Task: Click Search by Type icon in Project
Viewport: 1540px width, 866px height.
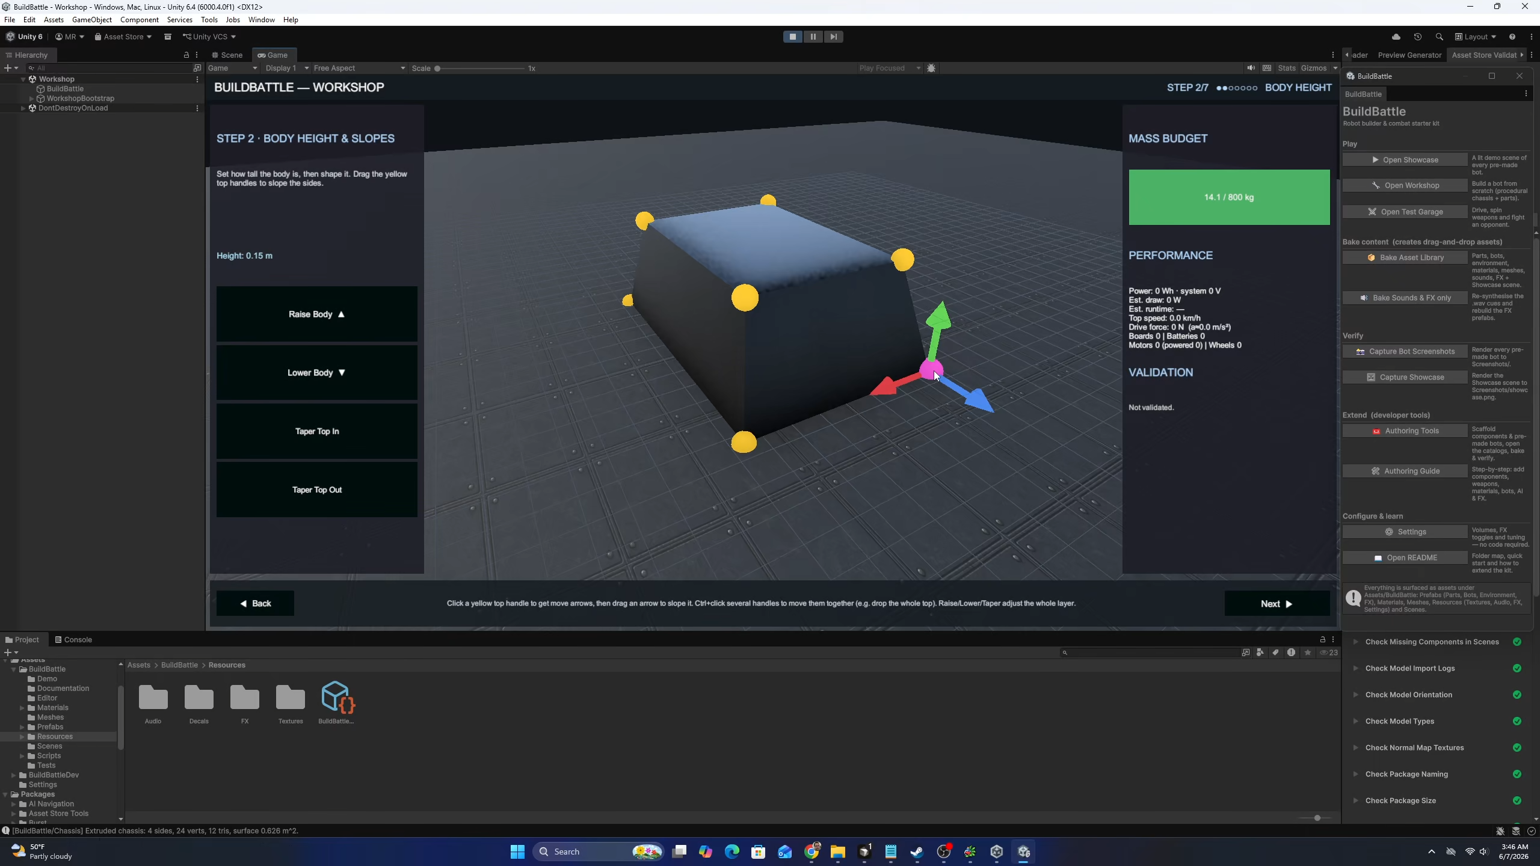Action: pyautogui.click(x=1260, y=653)
